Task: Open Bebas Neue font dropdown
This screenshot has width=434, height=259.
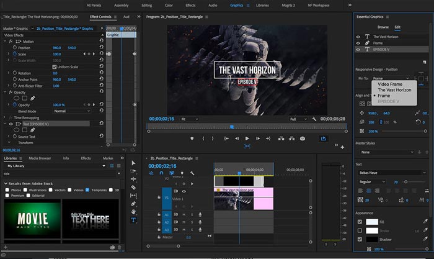Action: [x=392, y=173]
